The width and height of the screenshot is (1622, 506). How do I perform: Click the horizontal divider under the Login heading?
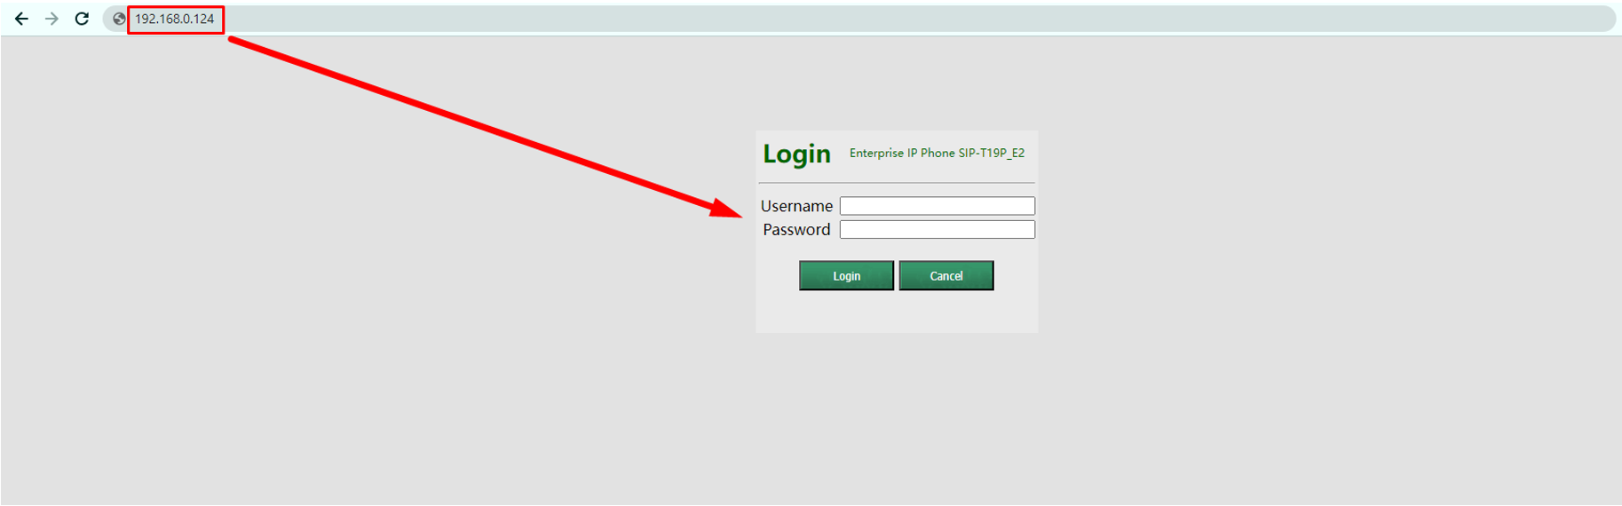[x=897, y=183]
